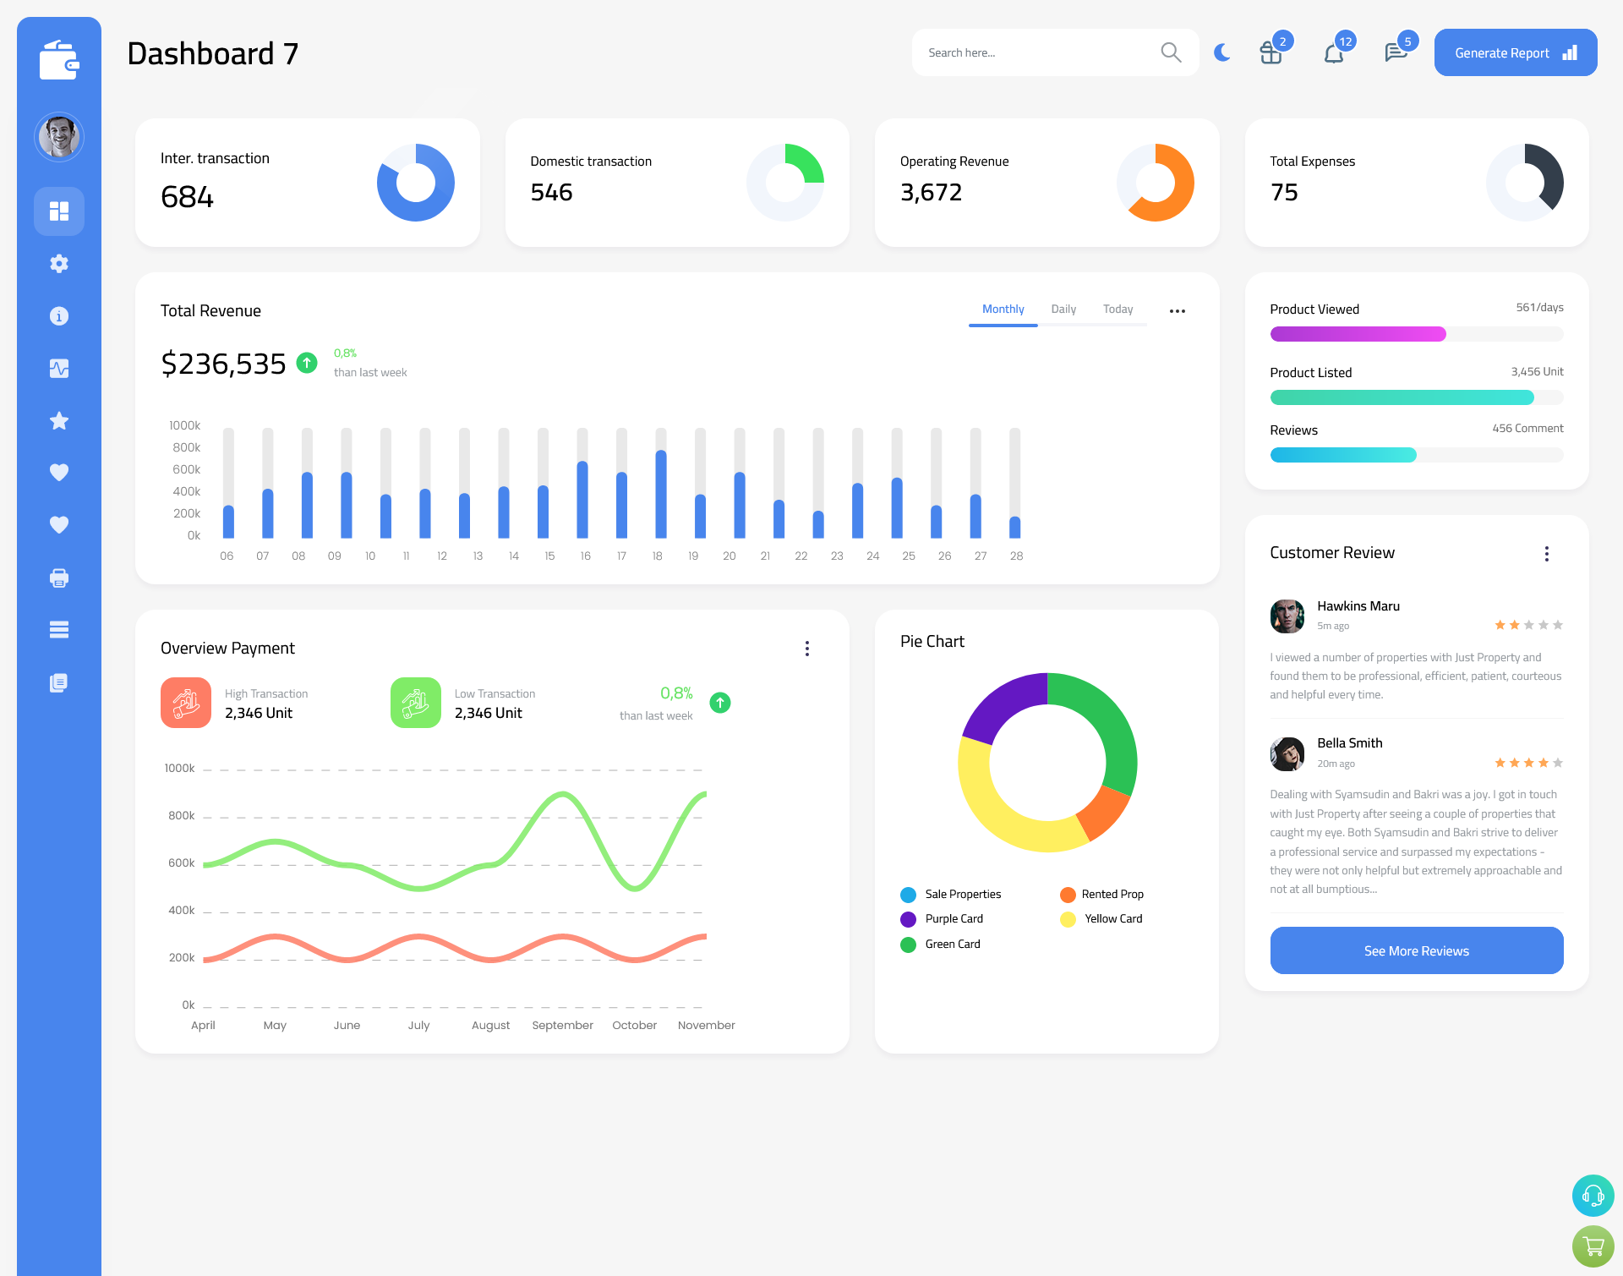Toggle the dark mode moon icon
The width and height of the screenshot is (1623, 1276).
pos(1221,52)
